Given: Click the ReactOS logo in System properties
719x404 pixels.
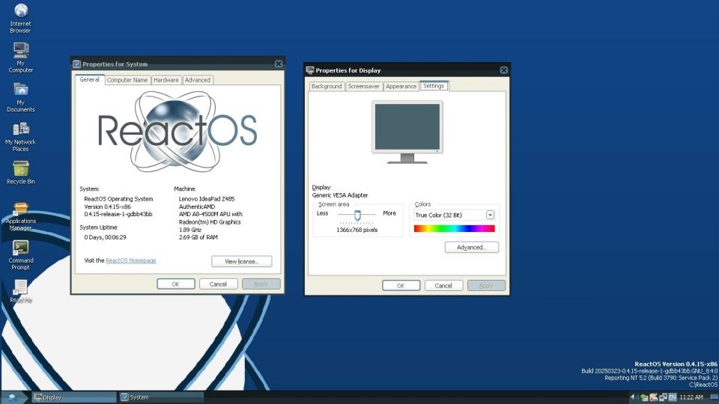Looking at the screenshot, I should coord(178,132).
